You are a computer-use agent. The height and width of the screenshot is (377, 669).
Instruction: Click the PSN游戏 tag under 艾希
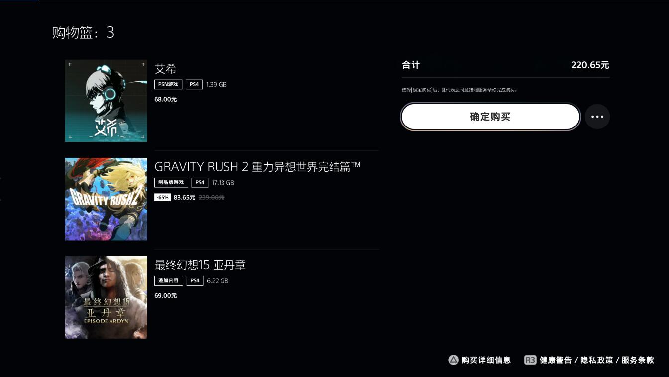(168, 84)
